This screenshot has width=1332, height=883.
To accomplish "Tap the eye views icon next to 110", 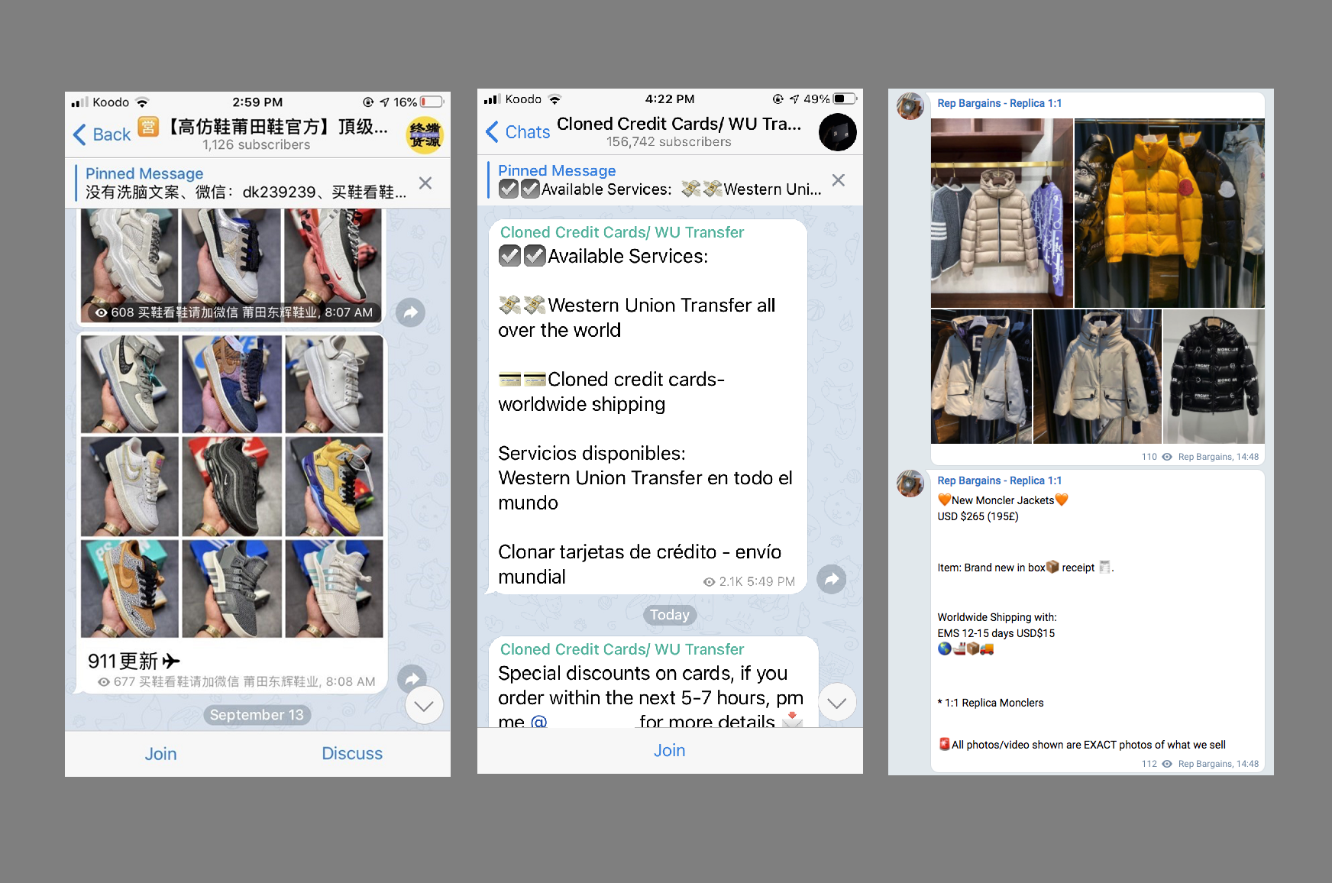I will click(1167, 457).
